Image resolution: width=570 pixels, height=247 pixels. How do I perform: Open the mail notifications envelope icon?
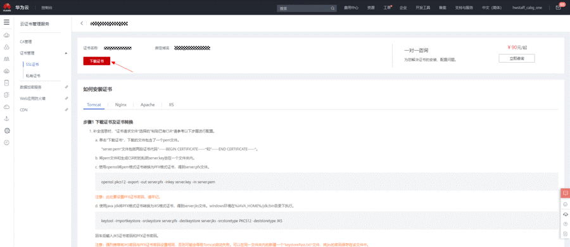pos(558,8)
